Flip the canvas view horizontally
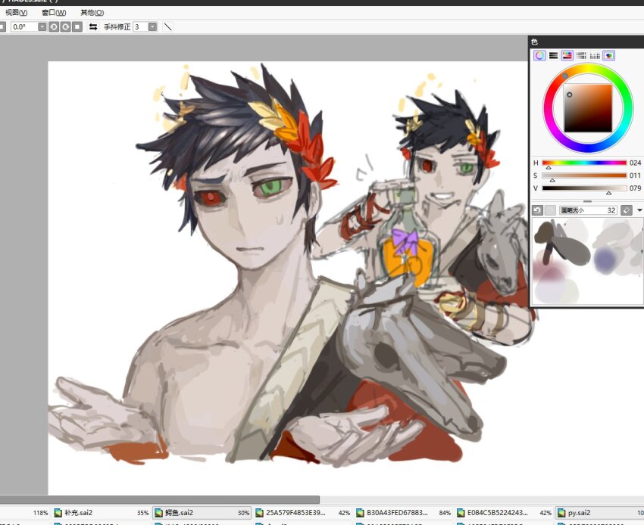This screenshot has height=525, width=644. [93, 26]
